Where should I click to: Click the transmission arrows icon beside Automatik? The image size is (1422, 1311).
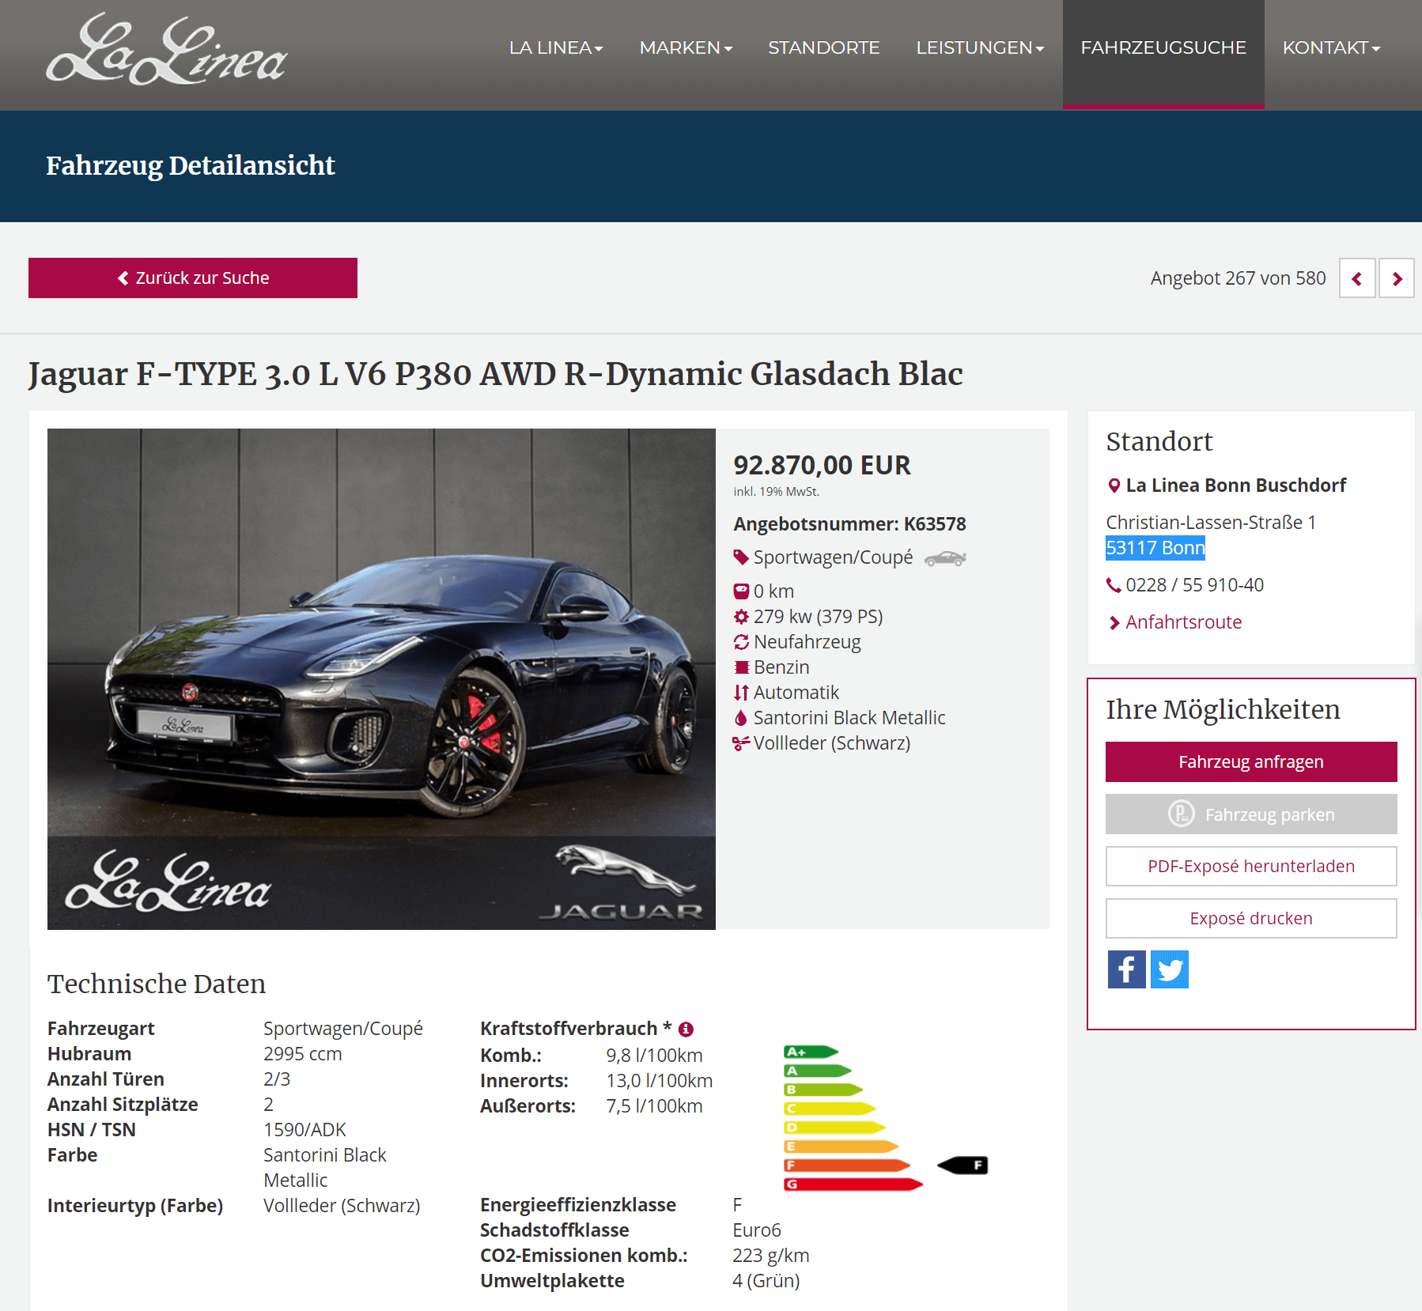coord(741,693)
